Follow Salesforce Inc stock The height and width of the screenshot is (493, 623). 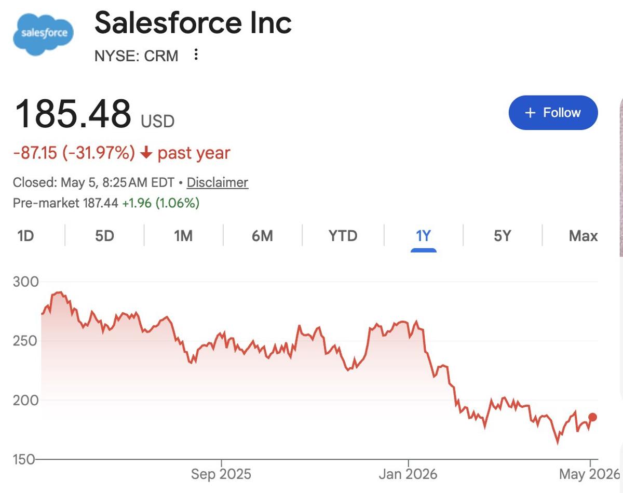[553, 113]
